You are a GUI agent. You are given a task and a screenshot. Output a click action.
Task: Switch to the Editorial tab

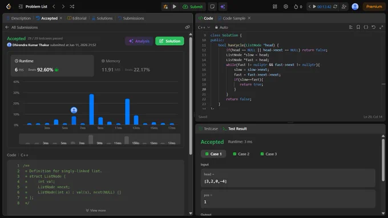coord(76,18)
